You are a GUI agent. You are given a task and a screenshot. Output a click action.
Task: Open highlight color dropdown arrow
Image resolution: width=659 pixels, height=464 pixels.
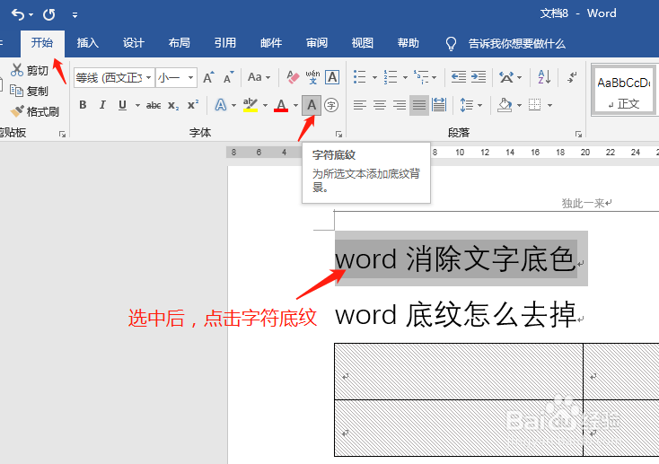click(265, 105)
